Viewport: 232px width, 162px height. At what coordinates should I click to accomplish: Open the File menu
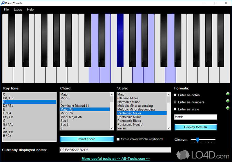click(6, 10)
